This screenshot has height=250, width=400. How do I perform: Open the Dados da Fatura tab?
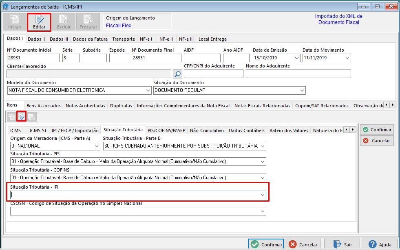(90, 39)
